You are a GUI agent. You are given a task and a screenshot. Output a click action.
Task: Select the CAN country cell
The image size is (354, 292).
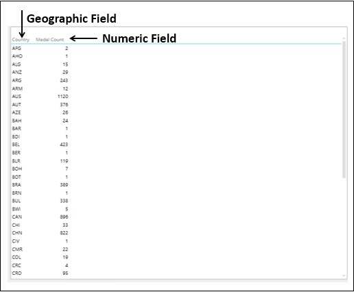click(17, 217)
